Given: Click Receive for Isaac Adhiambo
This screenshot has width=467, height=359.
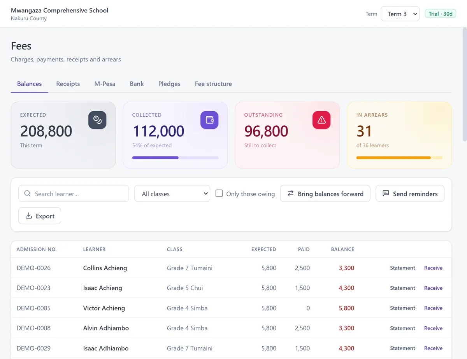Looking at the screenshot, I should click(x=433, y=348).
